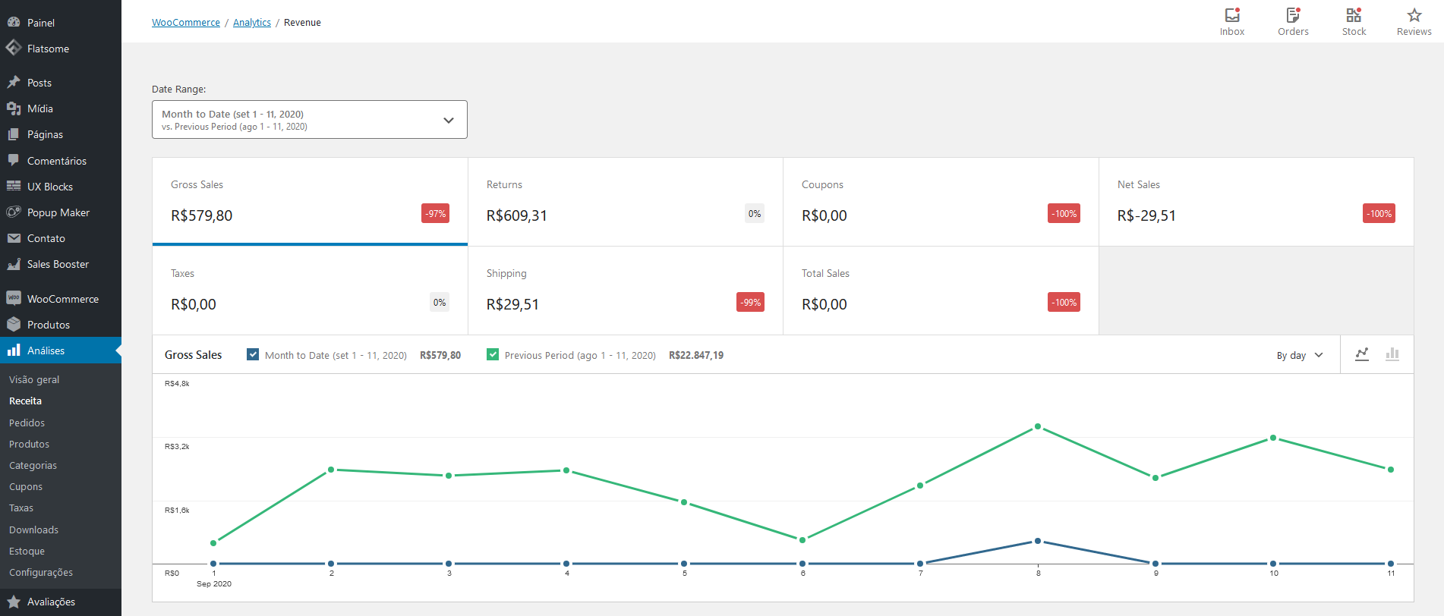Viewport: 1444px width, 616px height.
Task: Click the Páginas pages icon
Action: click(14, 134)
